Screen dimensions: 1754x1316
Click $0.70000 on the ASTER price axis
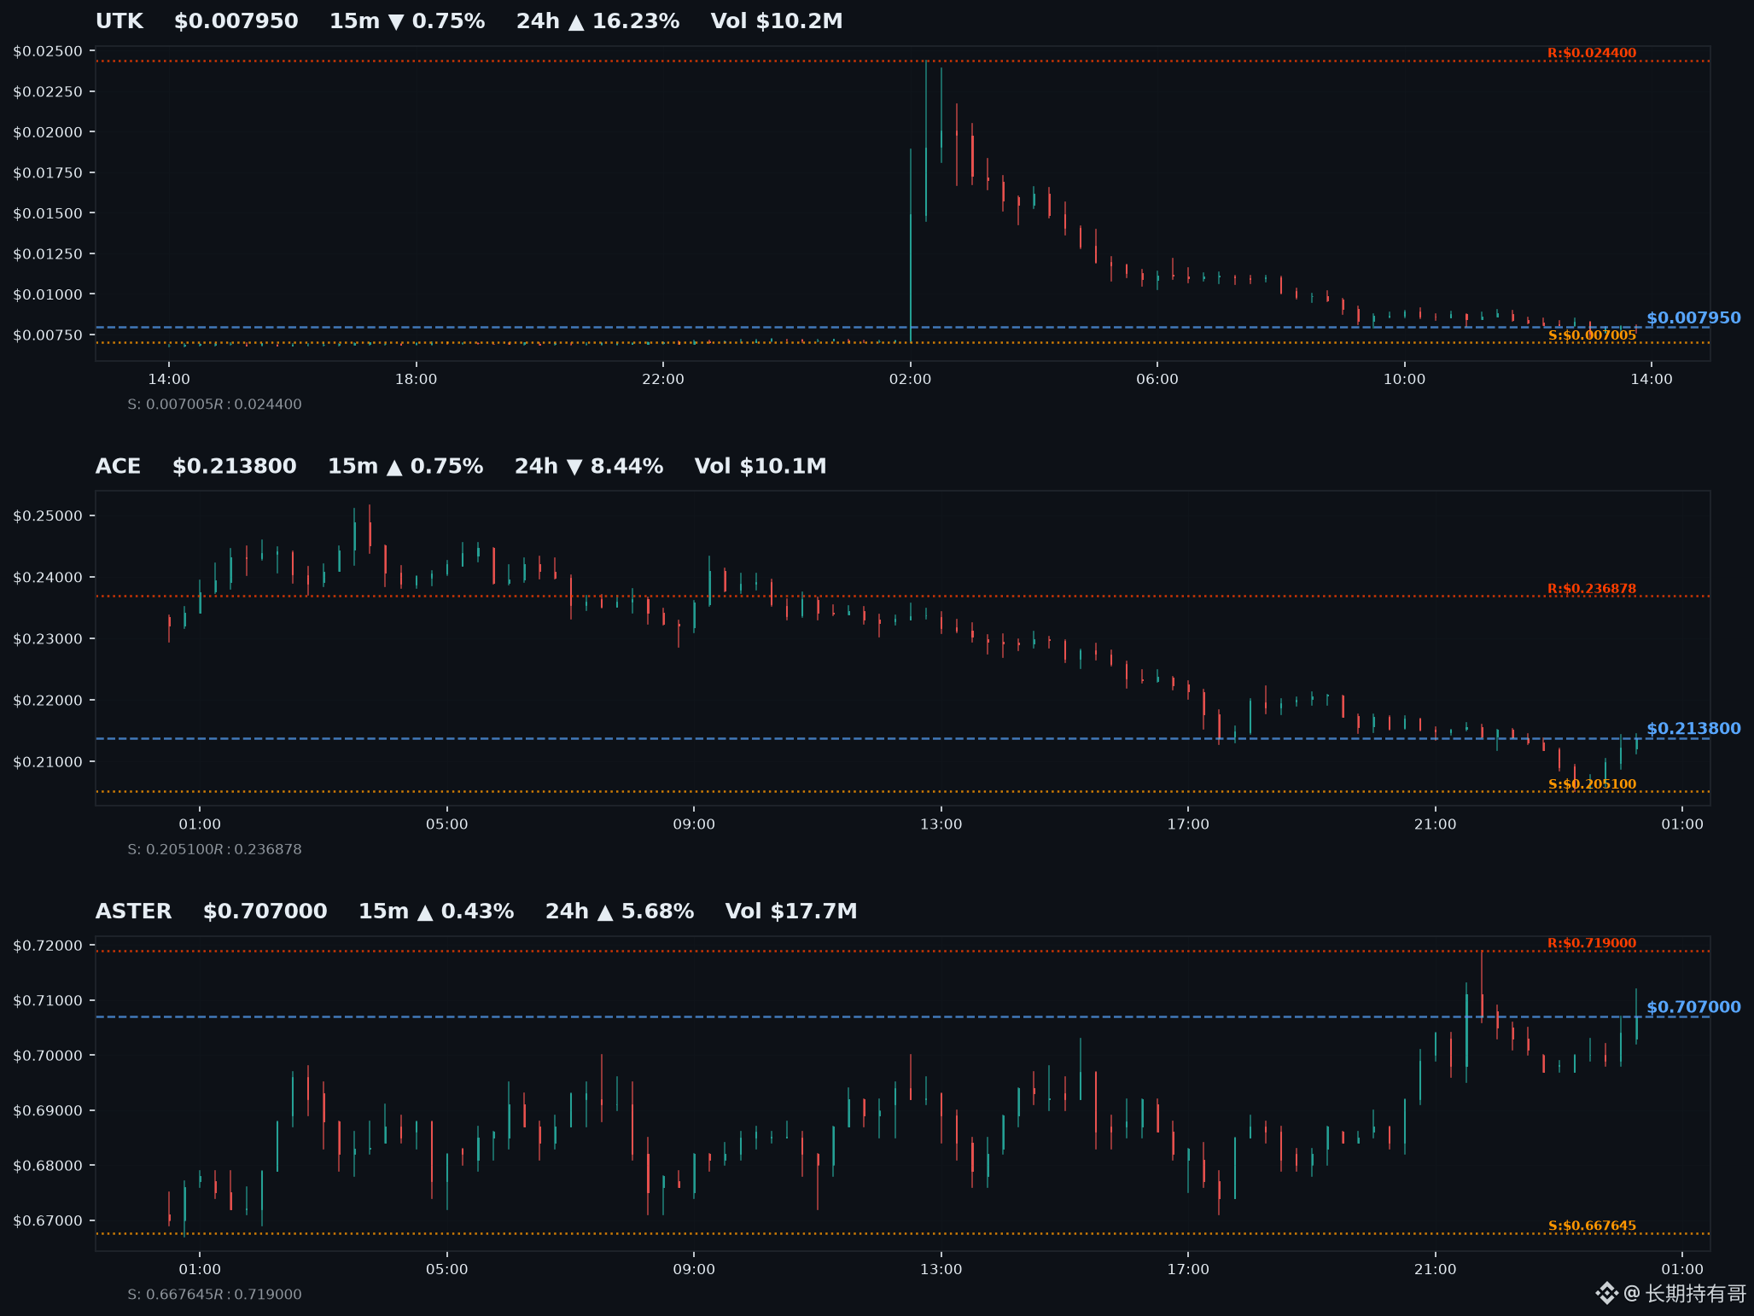click(x=48, y=1056)
